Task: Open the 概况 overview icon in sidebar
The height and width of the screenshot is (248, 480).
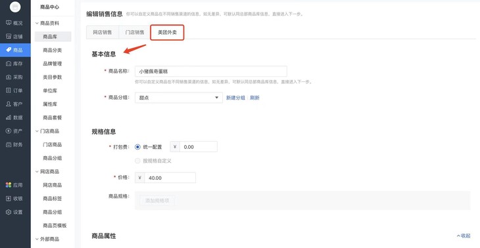Action: 9,23
